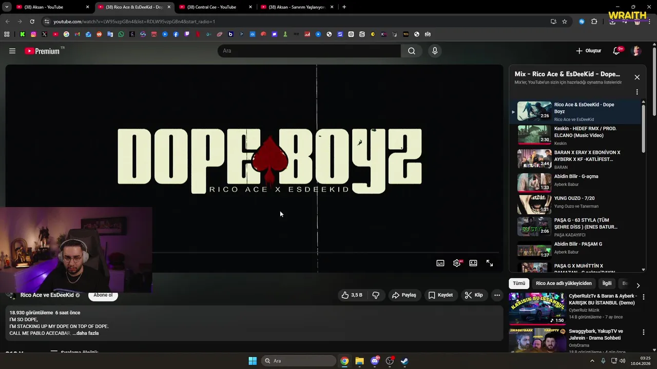Screen dimensions: 657x369
Task: Like the video with 3,5 B likes
Action: tap(352, 295)
